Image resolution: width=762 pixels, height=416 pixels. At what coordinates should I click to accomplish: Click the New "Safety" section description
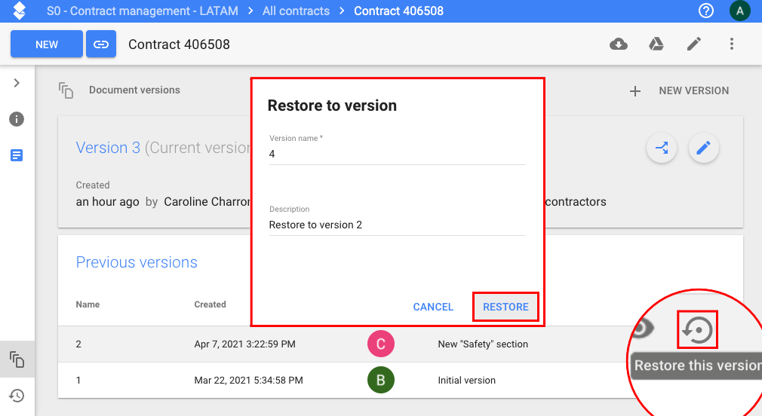pos(483,344)
